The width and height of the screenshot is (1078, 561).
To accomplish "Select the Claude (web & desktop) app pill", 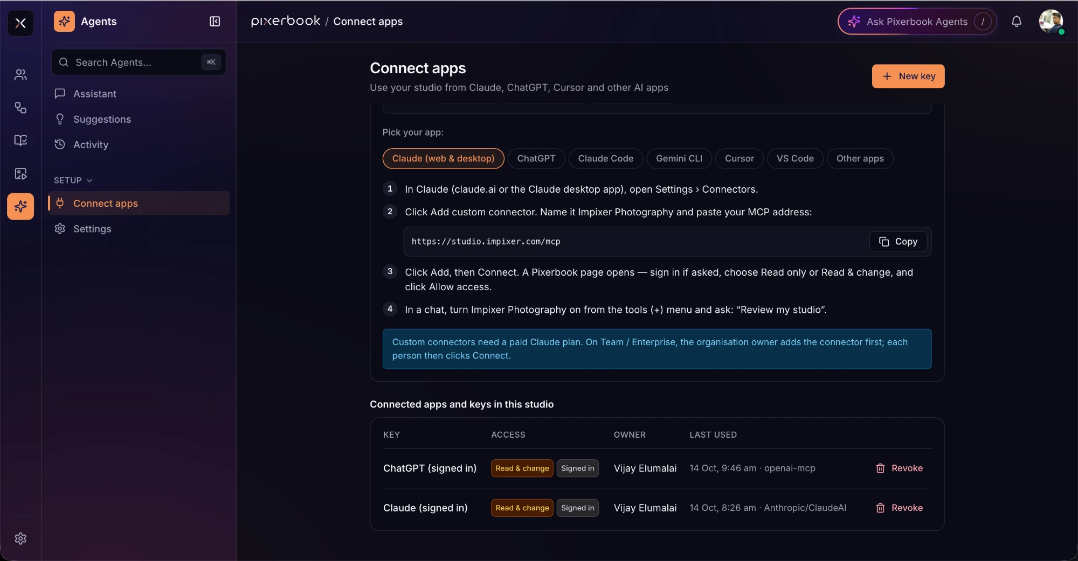I will click(443, 158).
